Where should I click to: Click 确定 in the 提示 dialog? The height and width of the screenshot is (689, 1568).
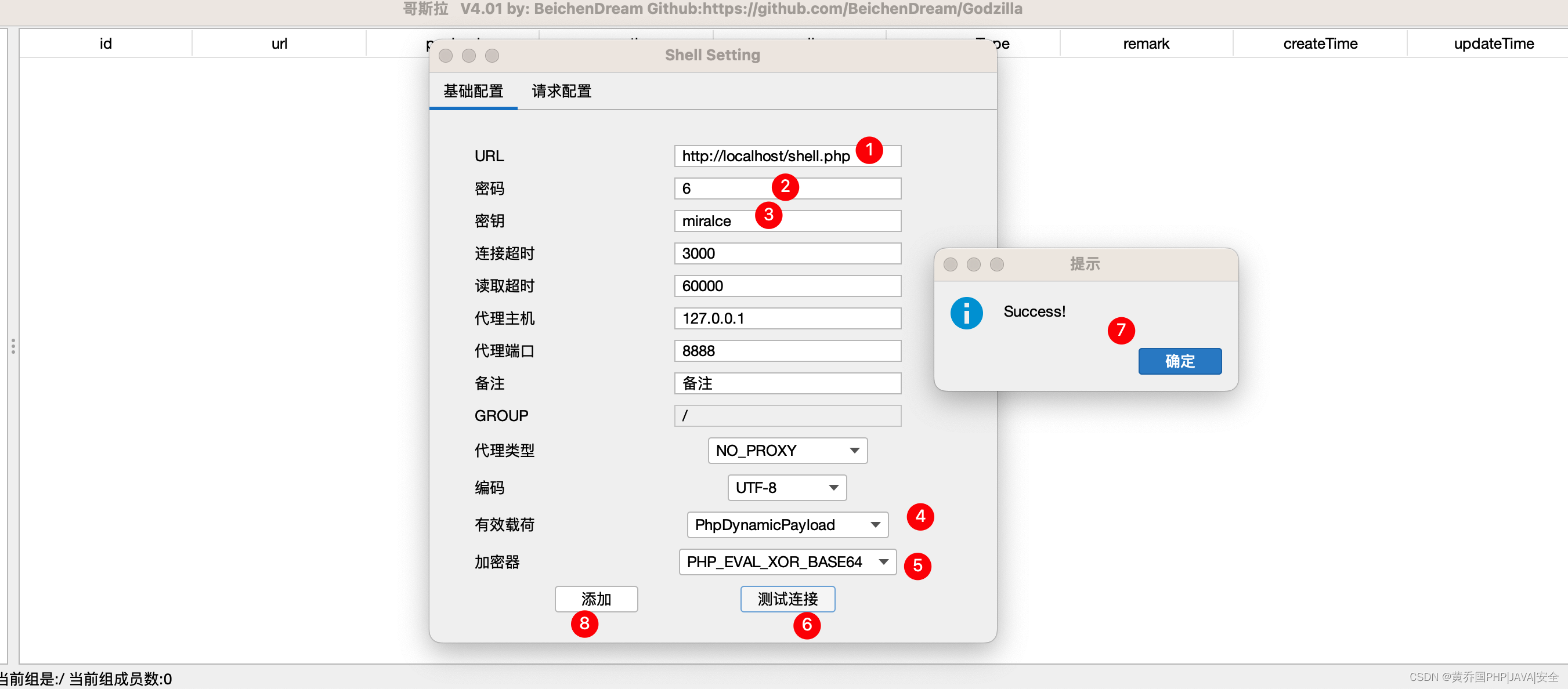pos(1180,361)
